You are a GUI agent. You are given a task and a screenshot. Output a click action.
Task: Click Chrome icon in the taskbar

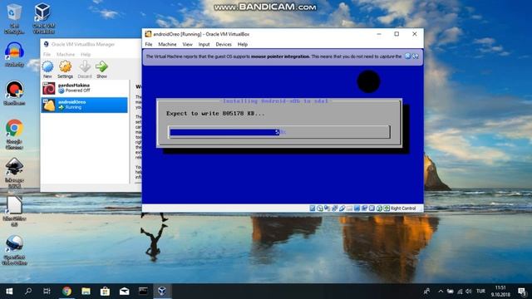66,292
